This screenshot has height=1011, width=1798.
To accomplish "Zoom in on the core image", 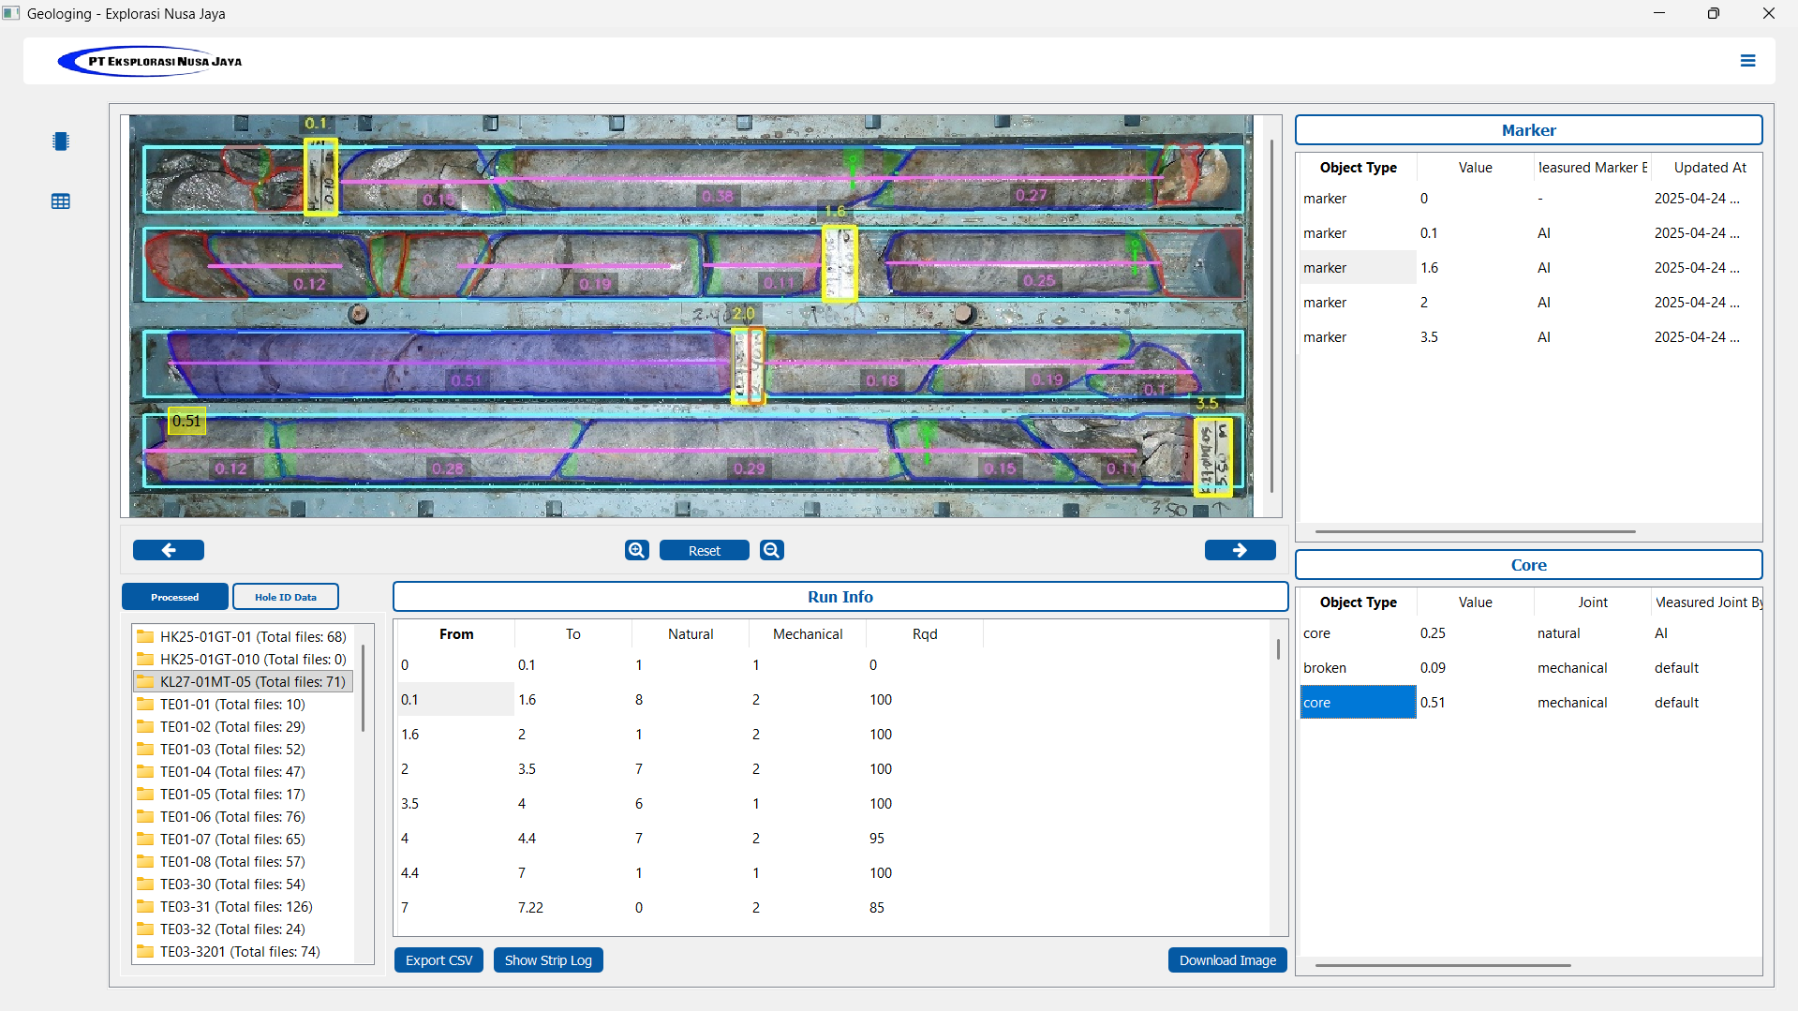I will tap(637, 551).
